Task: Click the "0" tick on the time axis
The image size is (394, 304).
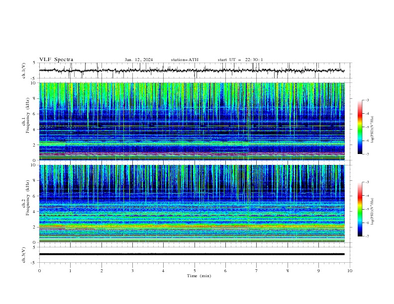Action: click(x=39, y=271)
